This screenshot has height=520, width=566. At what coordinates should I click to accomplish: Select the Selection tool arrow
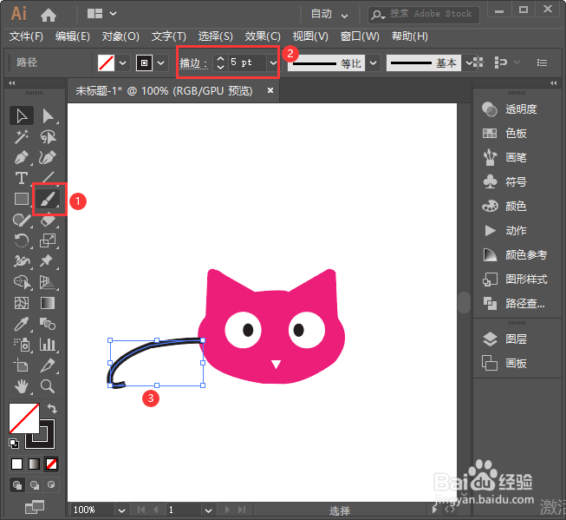22,115
